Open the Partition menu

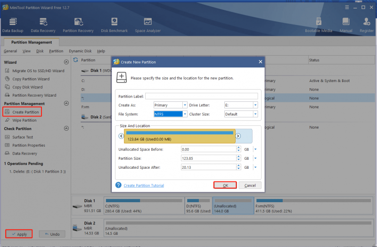coord(56,51)
